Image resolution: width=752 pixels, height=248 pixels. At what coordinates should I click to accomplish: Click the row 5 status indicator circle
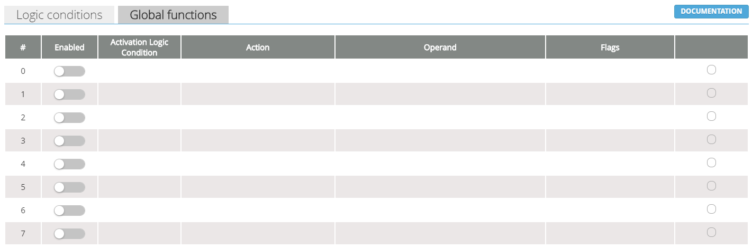pos(711,186)
